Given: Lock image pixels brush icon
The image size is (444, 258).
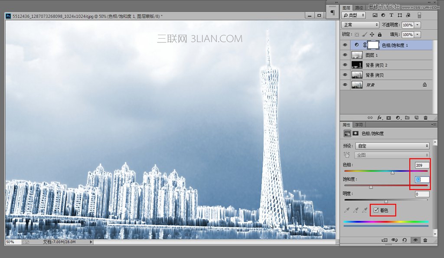Looking at the screenshot, I should 364,35.
